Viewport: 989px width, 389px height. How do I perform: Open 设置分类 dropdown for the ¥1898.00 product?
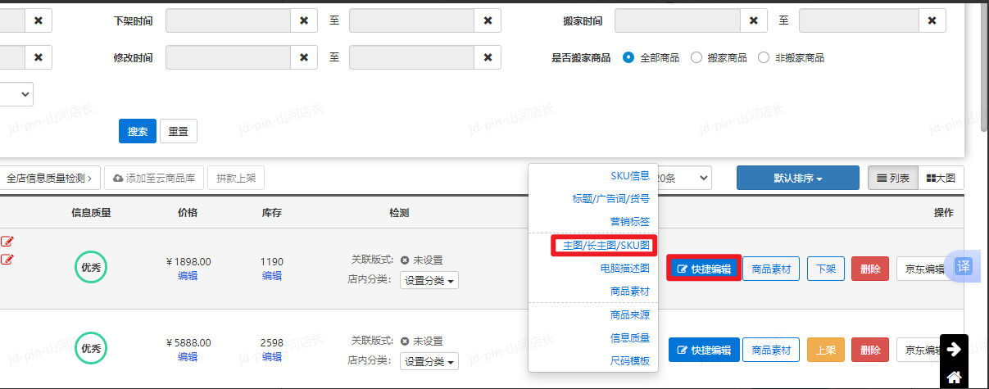(x=429, y=281)
